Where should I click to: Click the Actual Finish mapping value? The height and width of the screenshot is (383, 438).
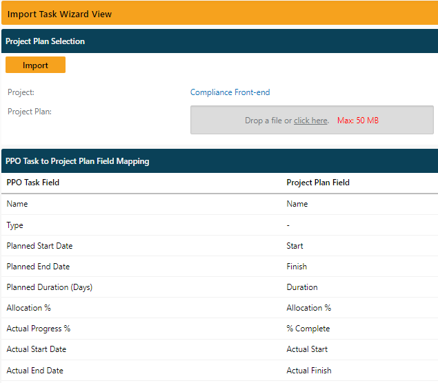309,370
